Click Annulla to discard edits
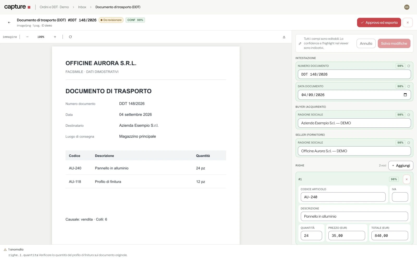The image size is (417, 260). [366, 43]
